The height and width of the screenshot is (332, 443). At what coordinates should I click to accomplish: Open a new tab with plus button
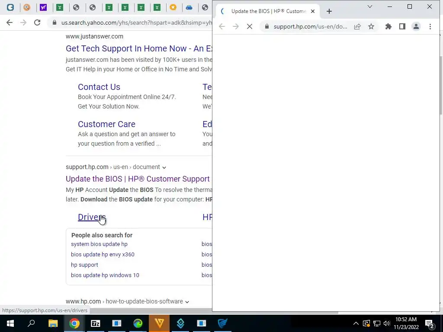pyautogui.click(x=329, y=11)
